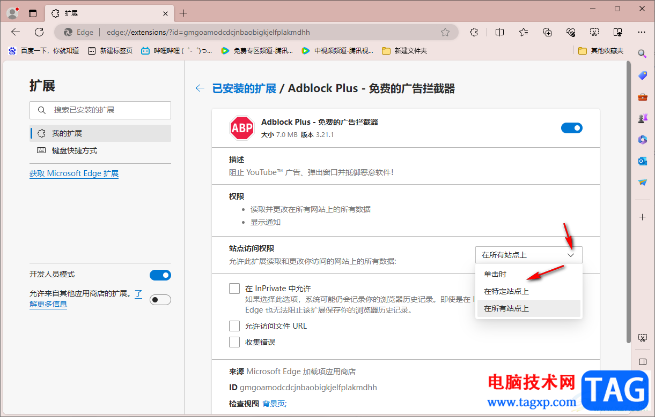
Task: Click the 搜索已安装的扩展 search field
Action: click(100, 110)
